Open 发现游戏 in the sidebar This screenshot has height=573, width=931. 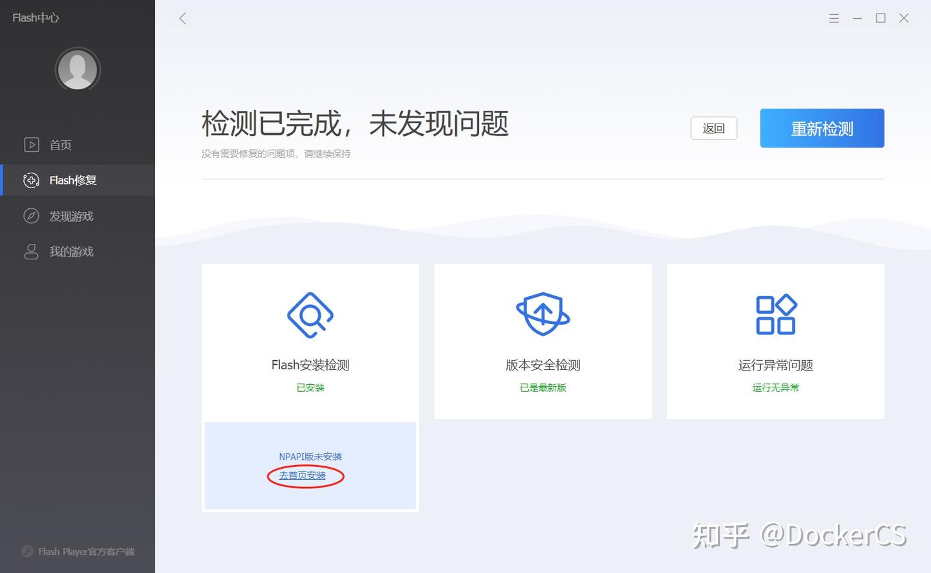(71, 216)
